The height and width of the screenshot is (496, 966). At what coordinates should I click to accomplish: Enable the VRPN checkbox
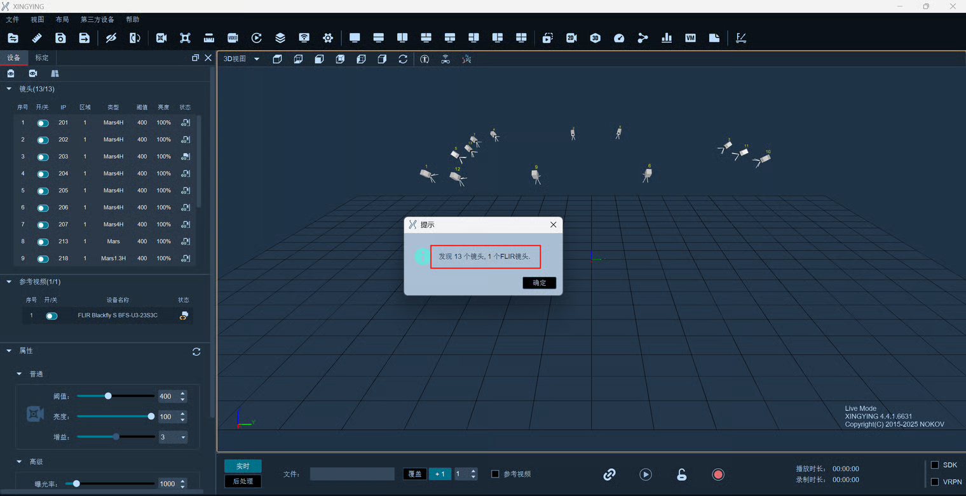(x=935, y=482)
